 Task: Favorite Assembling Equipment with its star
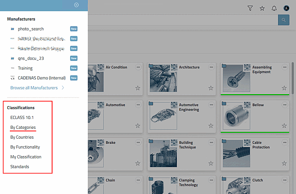click(x=284, y=88)
